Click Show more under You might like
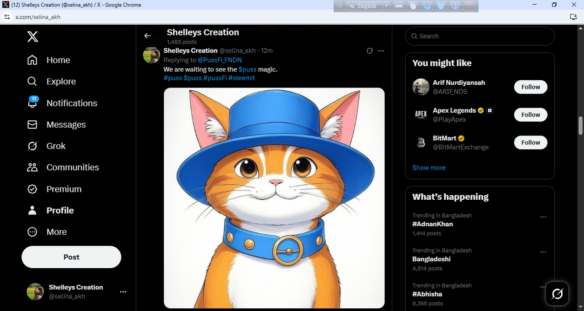The image size is (584, 311). pos(429,168)
